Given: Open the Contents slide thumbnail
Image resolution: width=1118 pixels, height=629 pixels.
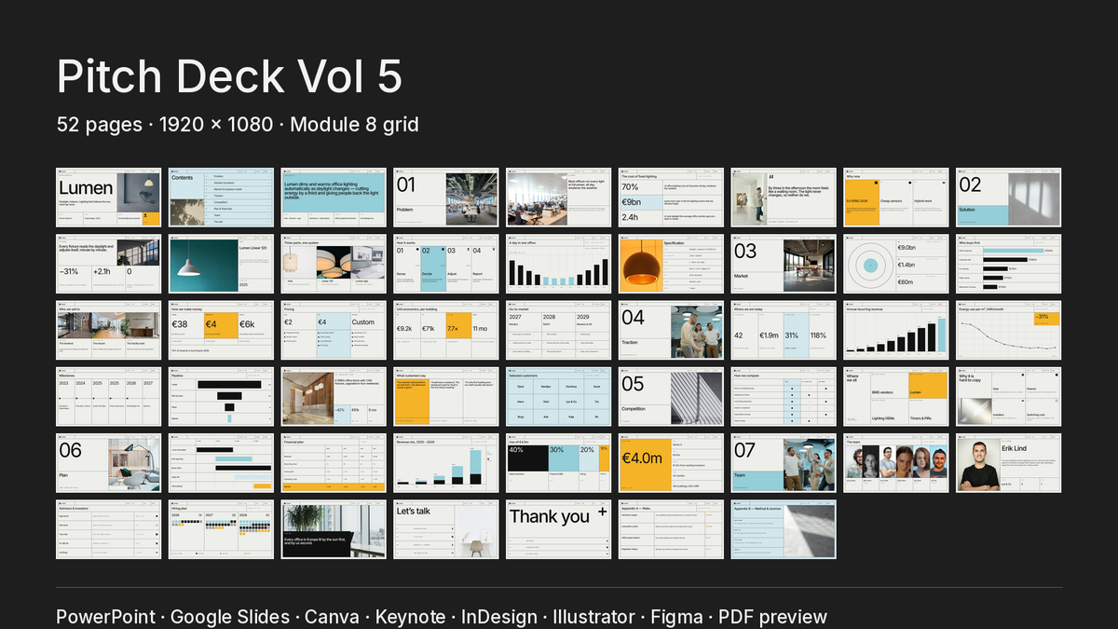Looking at the screenshot, I should 221,197.
